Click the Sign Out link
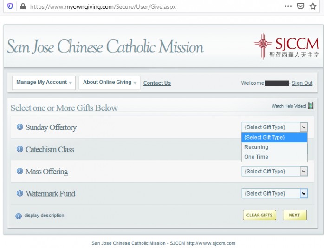324x248 pixels. point(302,83)
